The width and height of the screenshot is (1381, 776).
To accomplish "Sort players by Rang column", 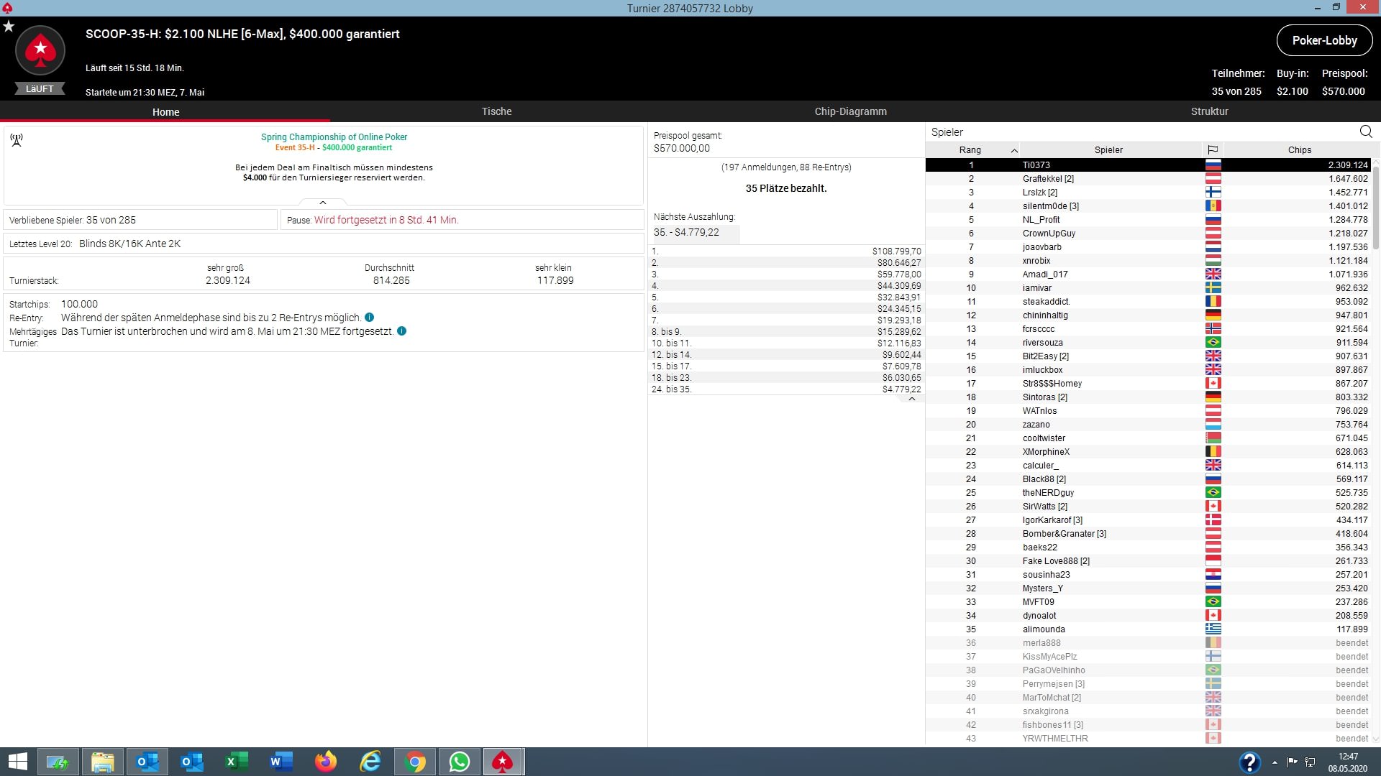I will tap(970, 149).
